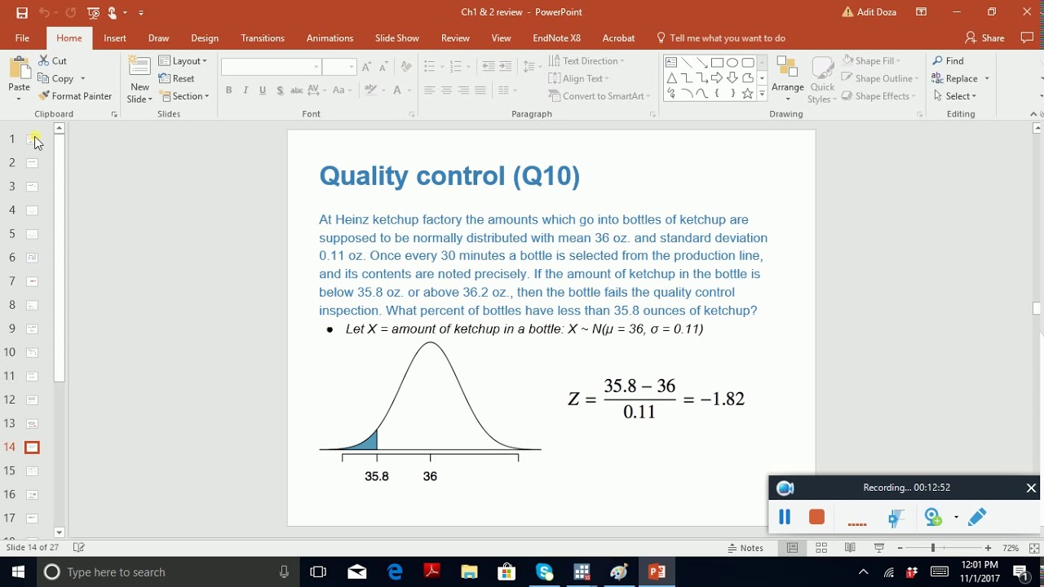Click the Find magnifier button
This screenshot has height=587, width=1044.
click(949, 61)
